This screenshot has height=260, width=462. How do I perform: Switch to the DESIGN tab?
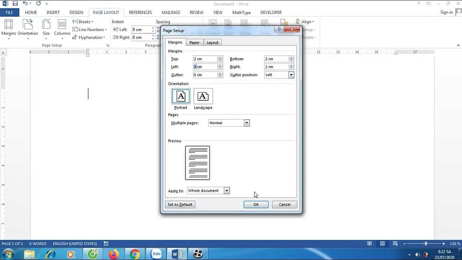pyautogui.click(x=76, y=12)
